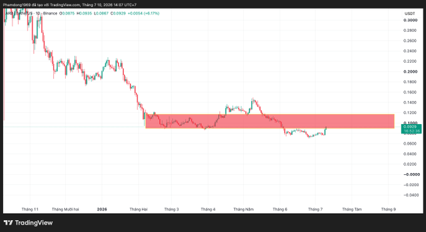Click the red highlighted price zone rectangle
The image size is (426, 232).
coord(270,121)
